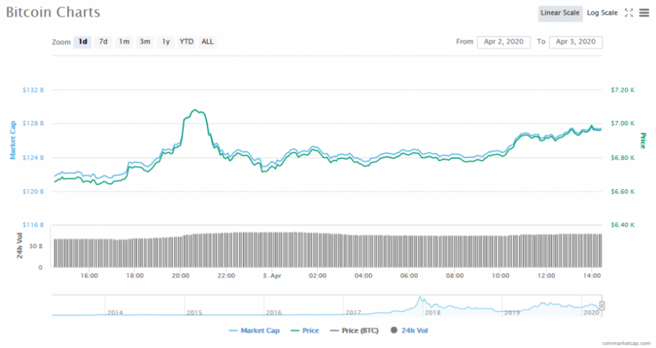The height and width of the screenshot is (348, 656).
Task: Select the 7d zoom range
Action: coord(103,41)
